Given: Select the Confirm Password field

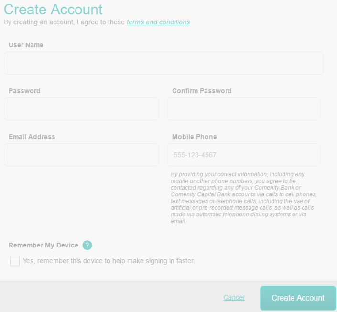Looking at the screenshot, I should (x=244, y=109).
